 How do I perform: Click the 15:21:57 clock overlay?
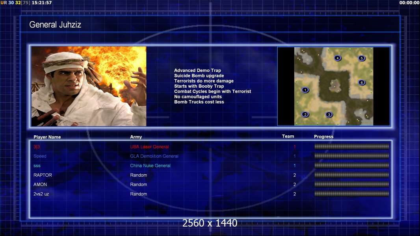42,3
